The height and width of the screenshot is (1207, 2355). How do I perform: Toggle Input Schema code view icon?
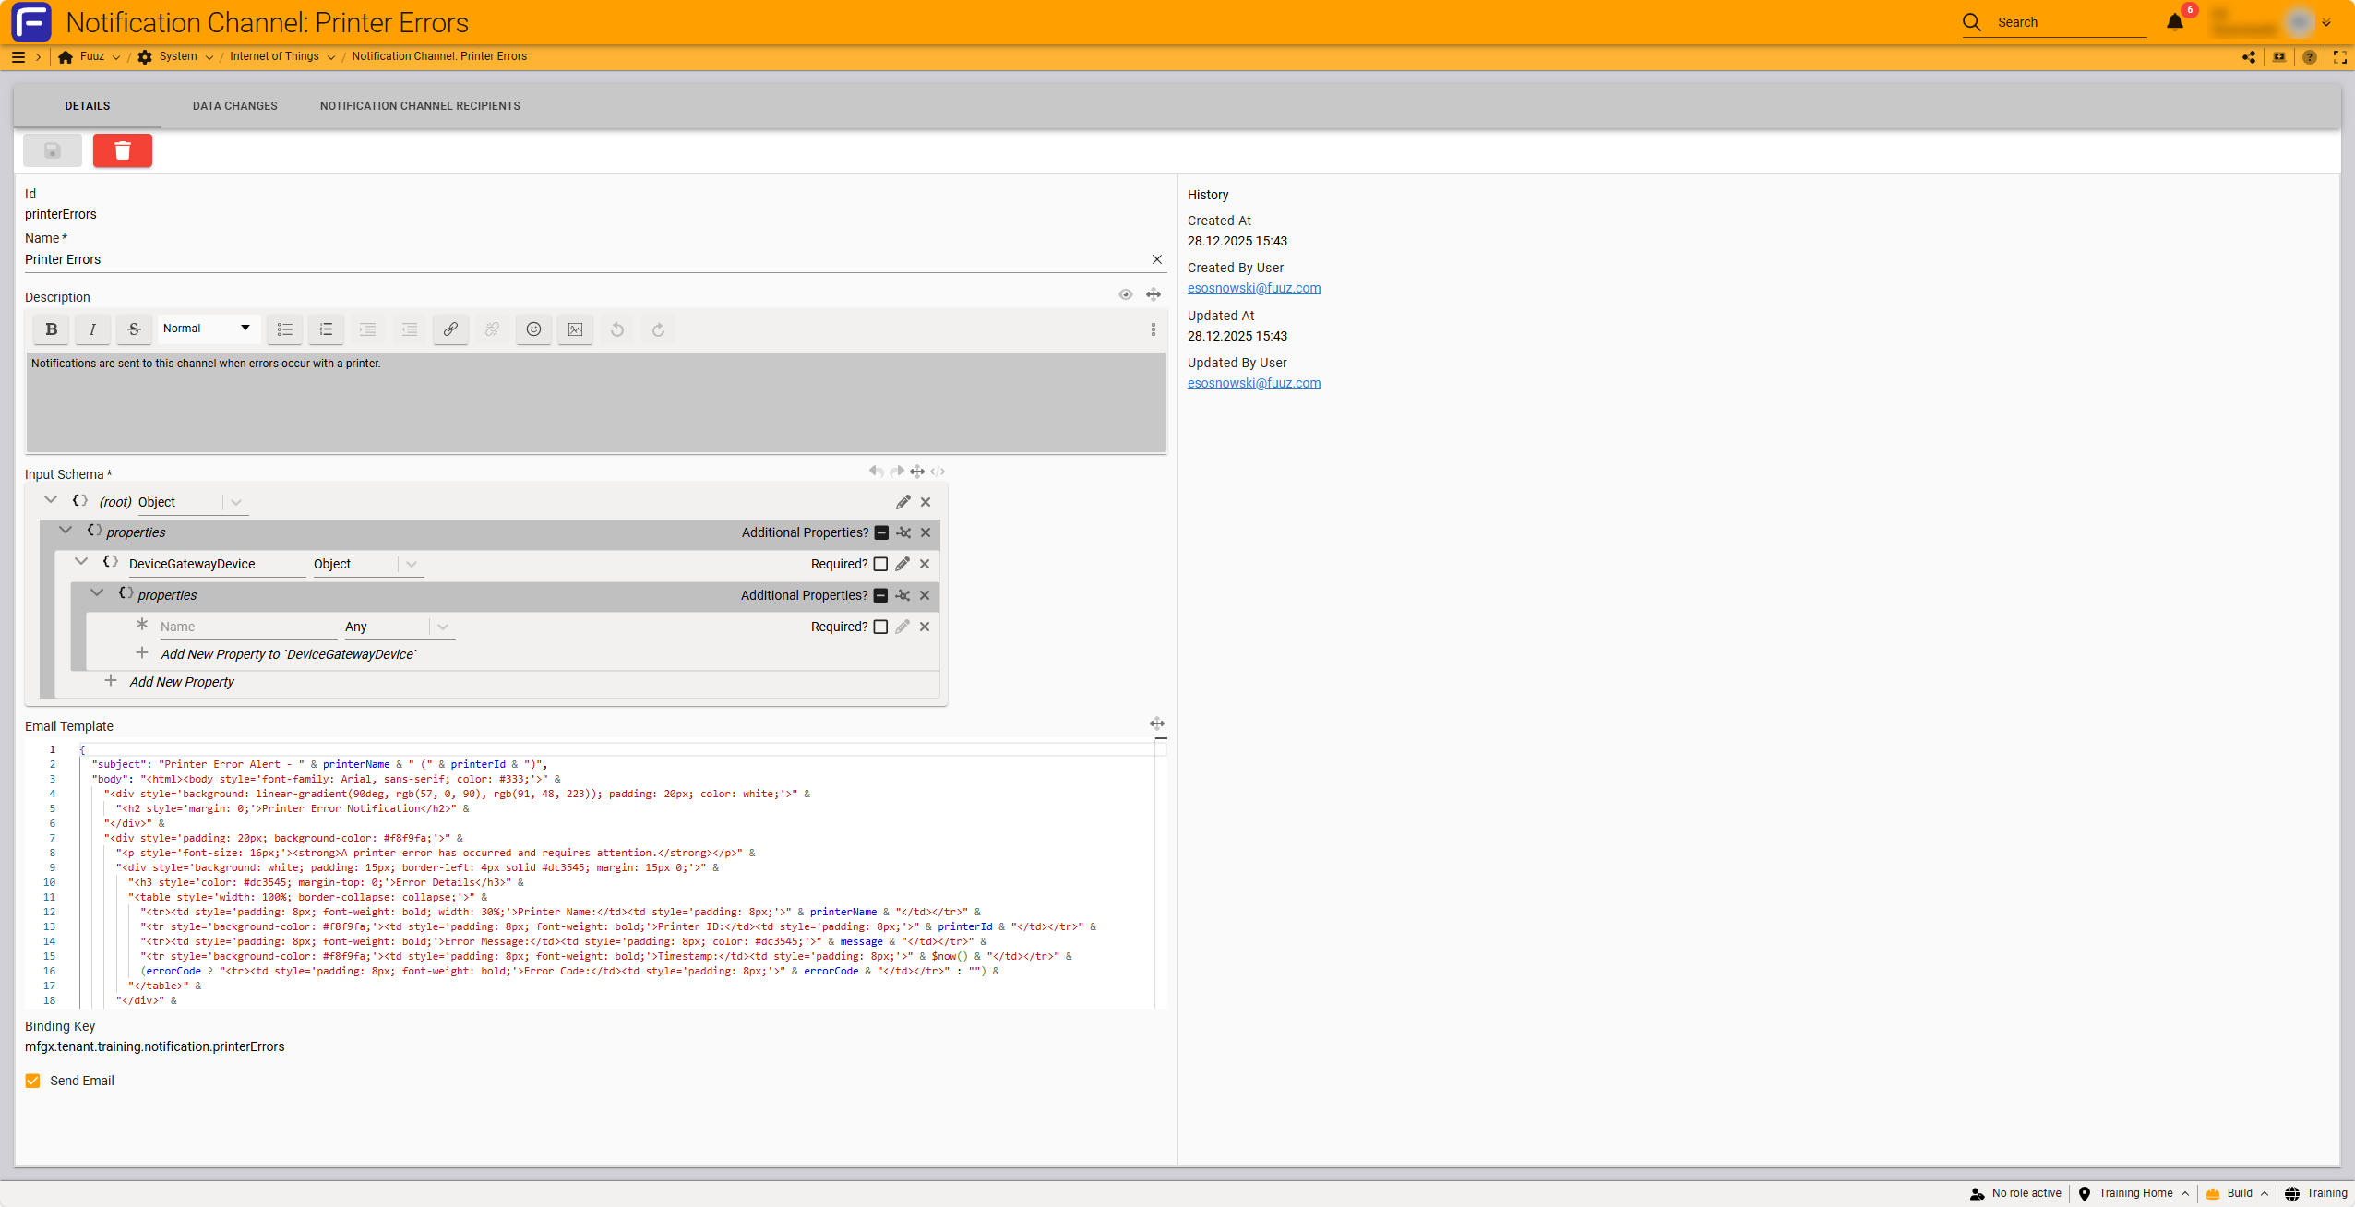pyautogui.click(x=938, y=472)
